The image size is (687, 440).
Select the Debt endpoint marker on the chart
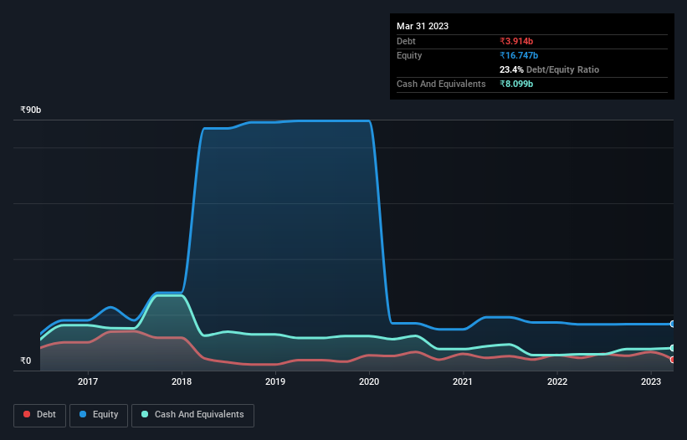[x=673, y=360]
